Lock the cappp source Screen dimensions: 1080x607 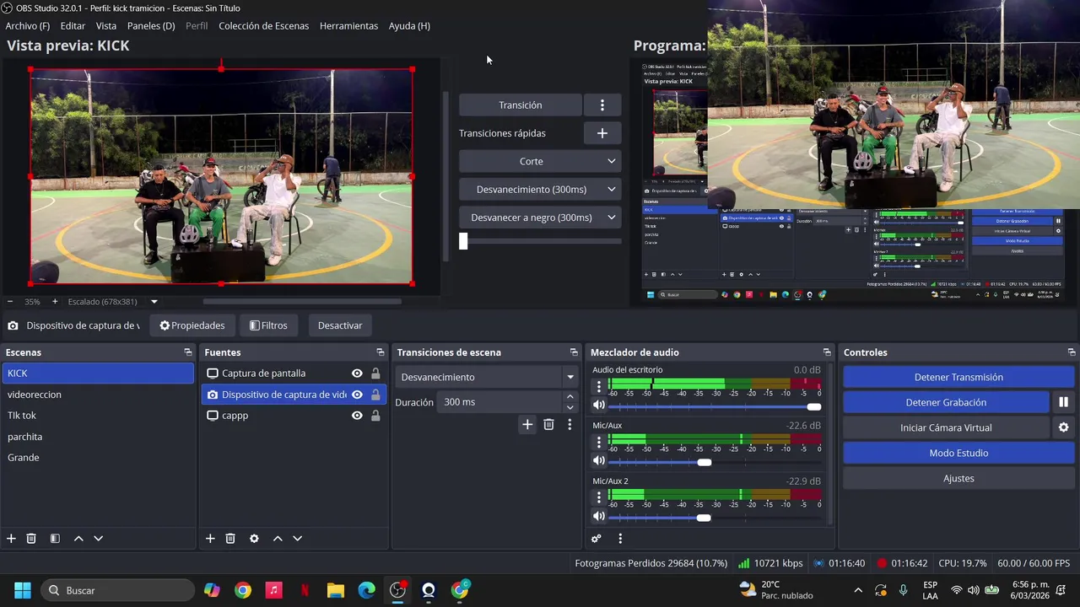[375, 416]
